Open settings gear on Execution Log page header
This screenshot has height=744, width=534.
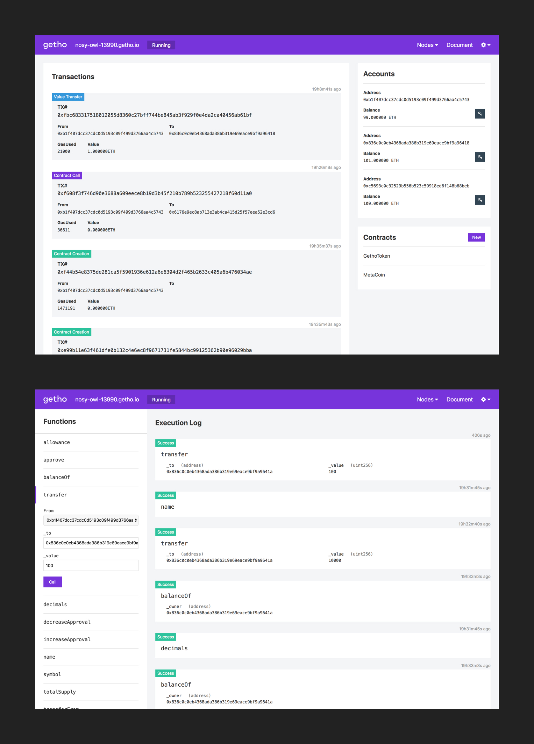[x=485, y=400]
